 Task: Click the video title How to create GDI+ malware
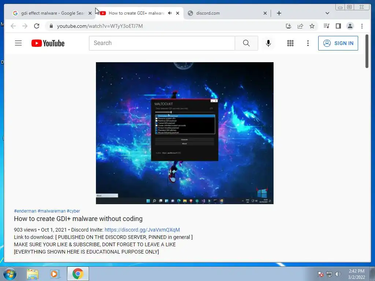[x=78, y=219]
